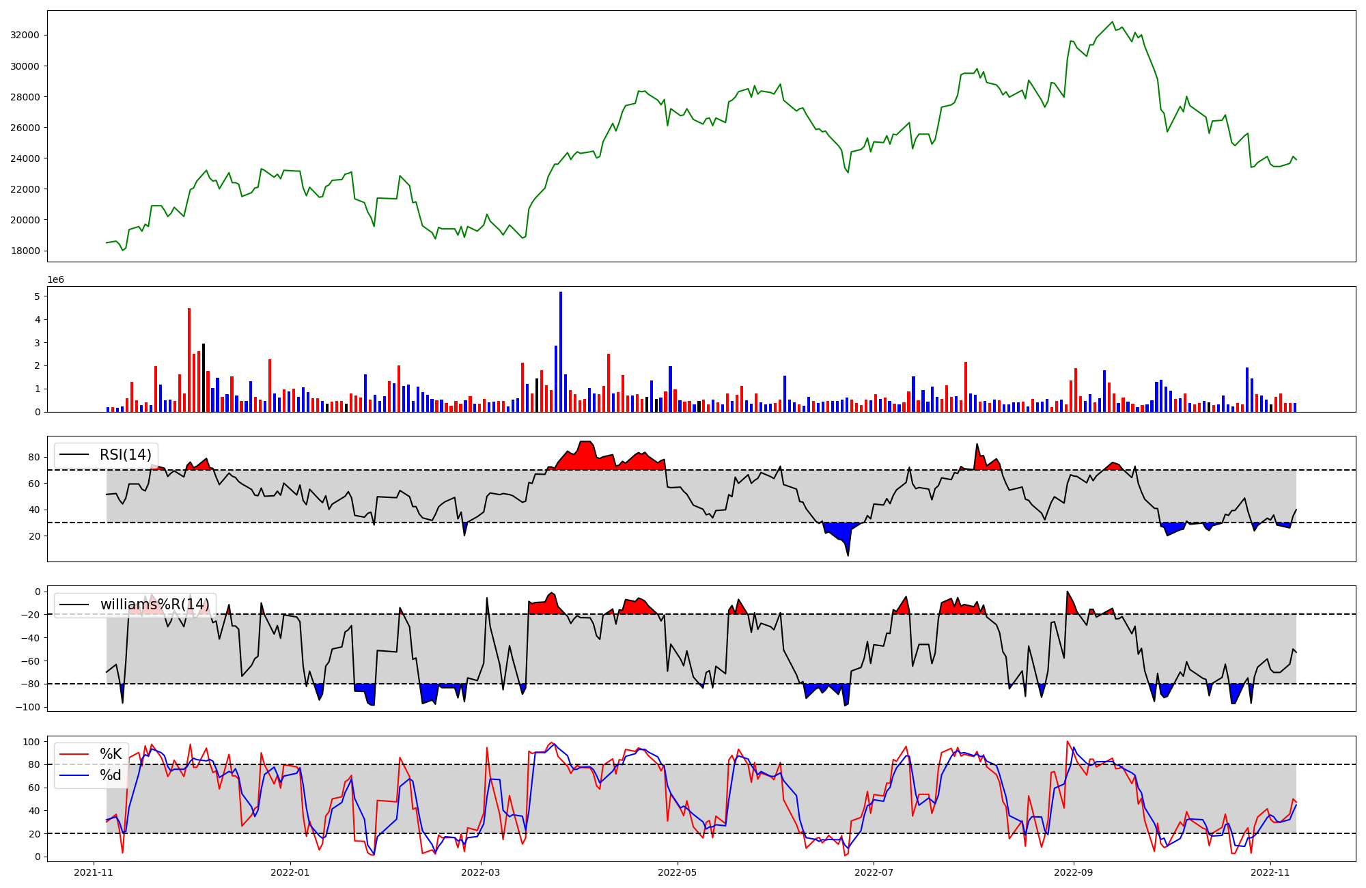This screenshot has width=1366, height=888.
Task: Select the %K legend entry
Action: click(111, 754)
